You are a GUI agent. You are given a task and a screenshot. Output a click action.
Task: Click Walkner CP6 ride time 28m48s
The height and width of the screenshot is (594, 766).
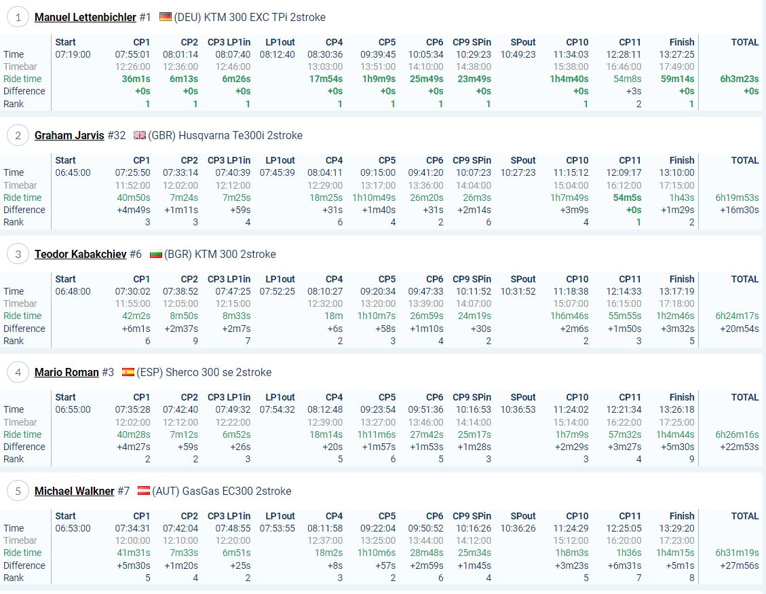pyautogui.click(x=427, y=553)
